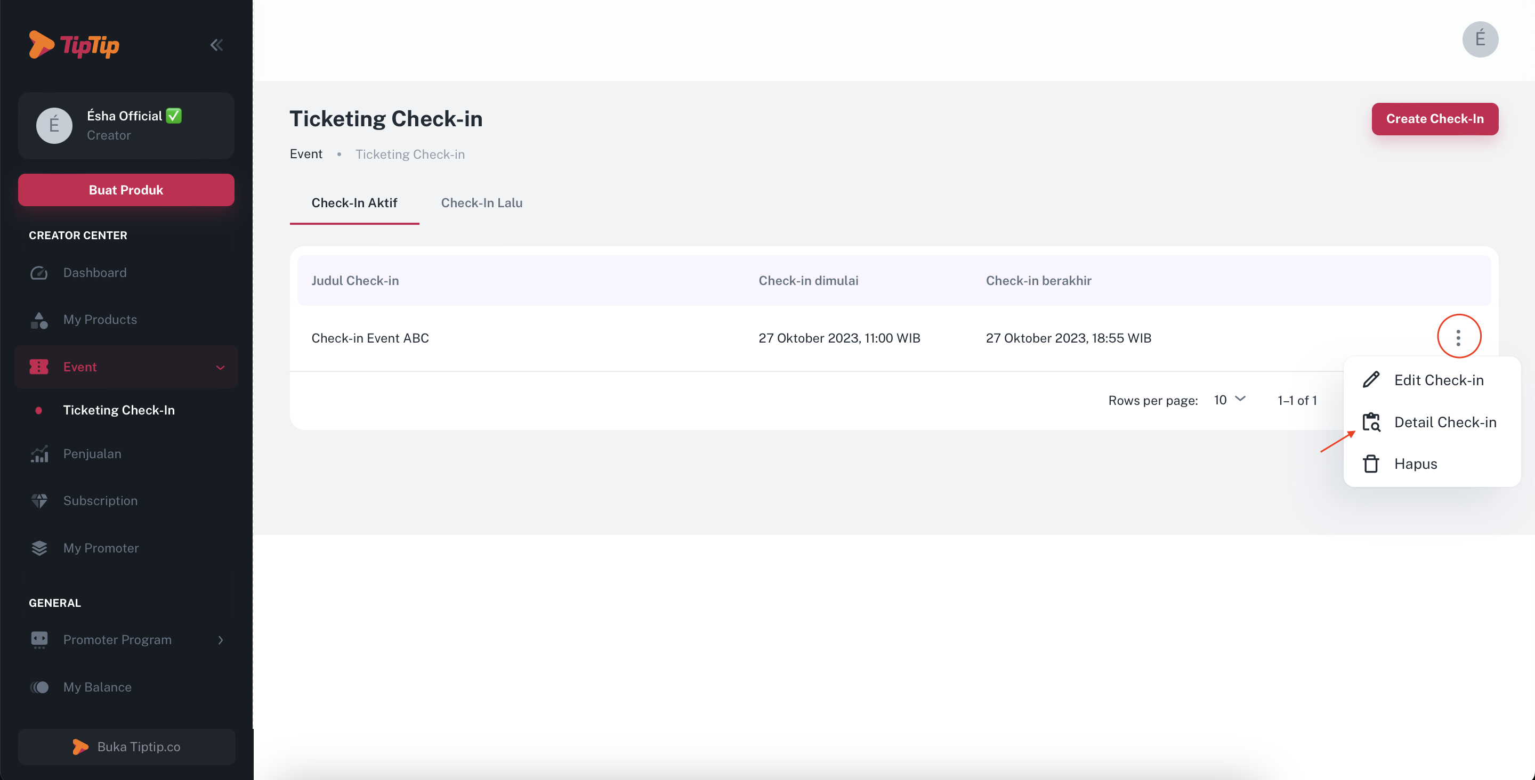Collapse sidebar with double-chevron icon
The height and width of the screenshot is (780, 1535).
216,45
